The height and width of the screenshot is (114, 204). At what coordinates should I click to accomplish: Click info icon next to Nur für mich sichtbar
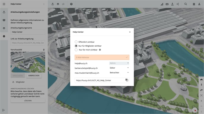point(100,50)
